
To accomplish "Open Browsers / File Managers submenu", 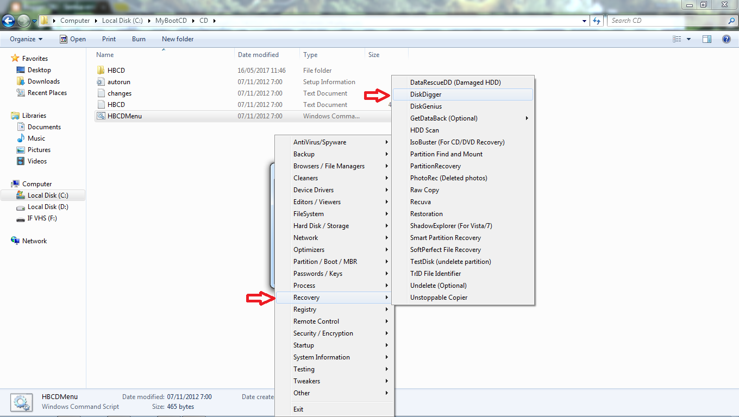I will click(334, 166).
